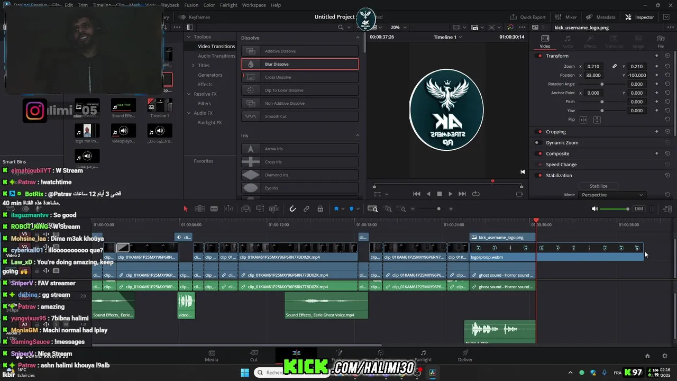Viewport: 677px width, 381px height.
Task: Open the Keyframes panel button
Action: 194,17
